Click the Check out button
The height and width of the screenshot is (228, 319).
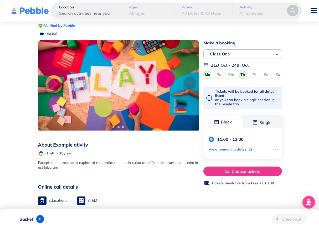289,219
